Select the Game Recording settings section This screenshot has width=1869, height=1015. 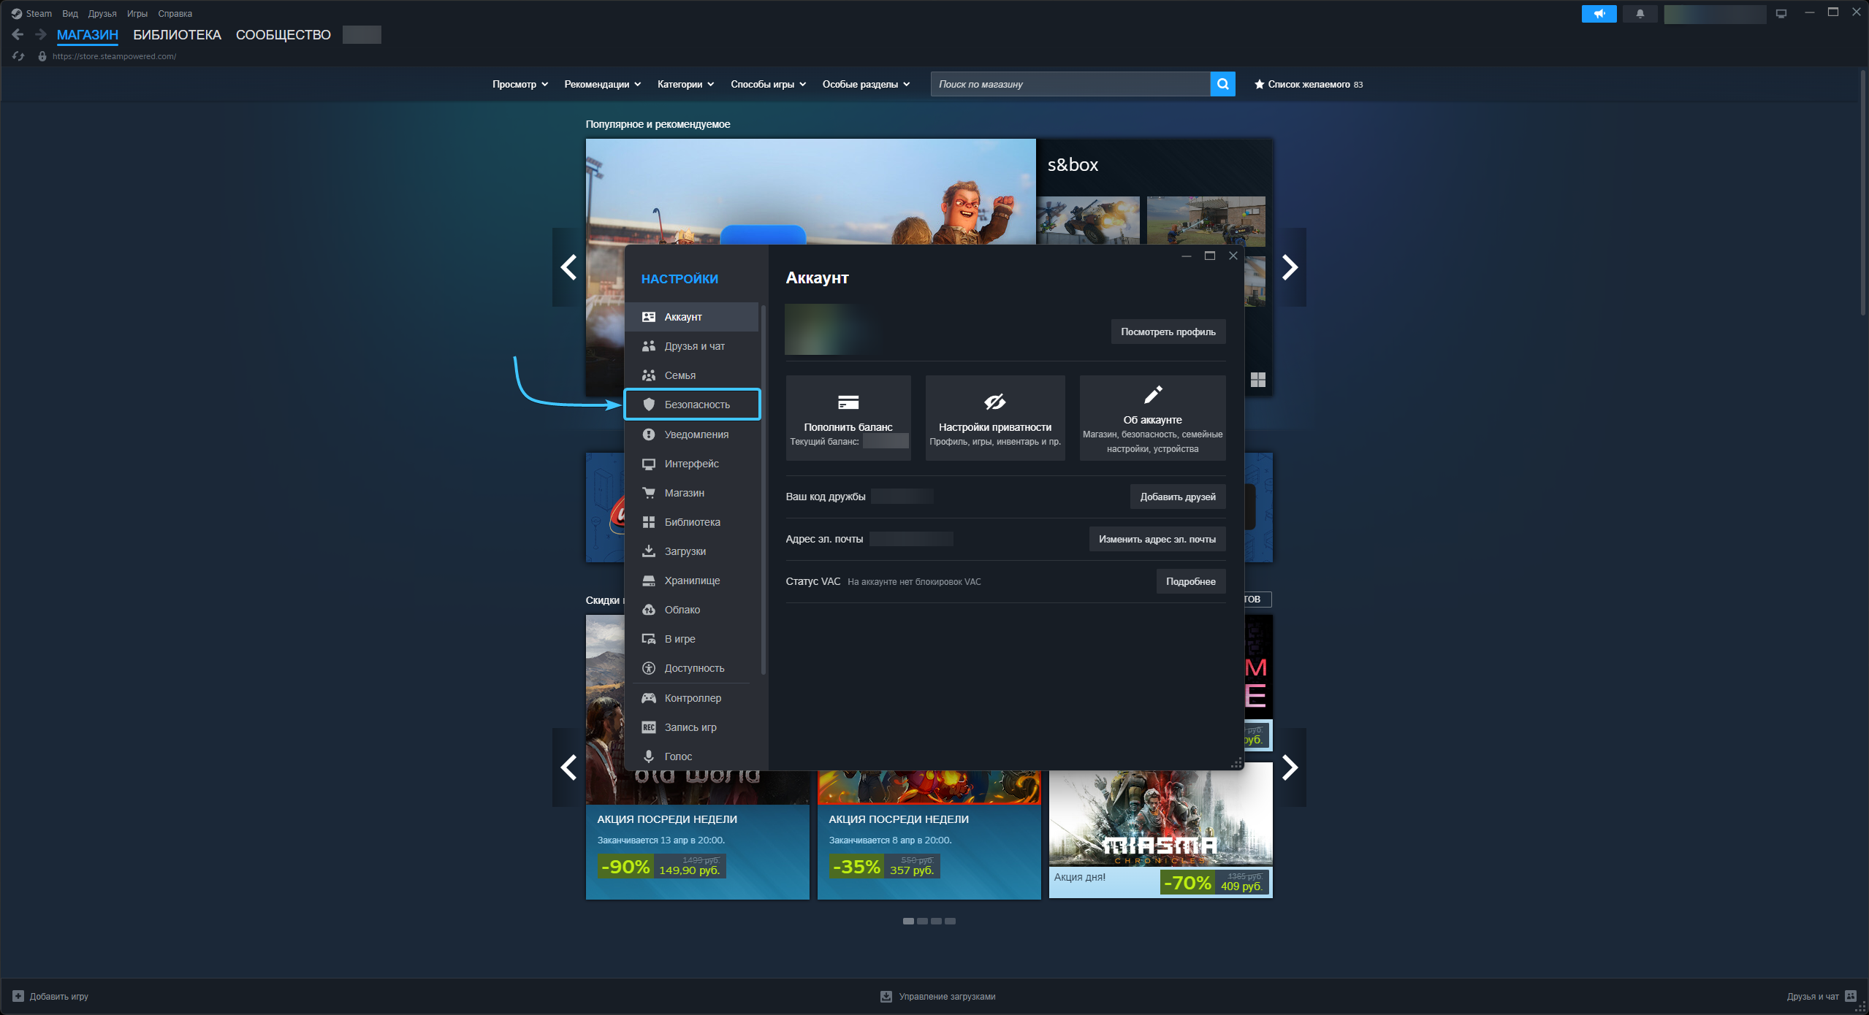click(690, 727)
